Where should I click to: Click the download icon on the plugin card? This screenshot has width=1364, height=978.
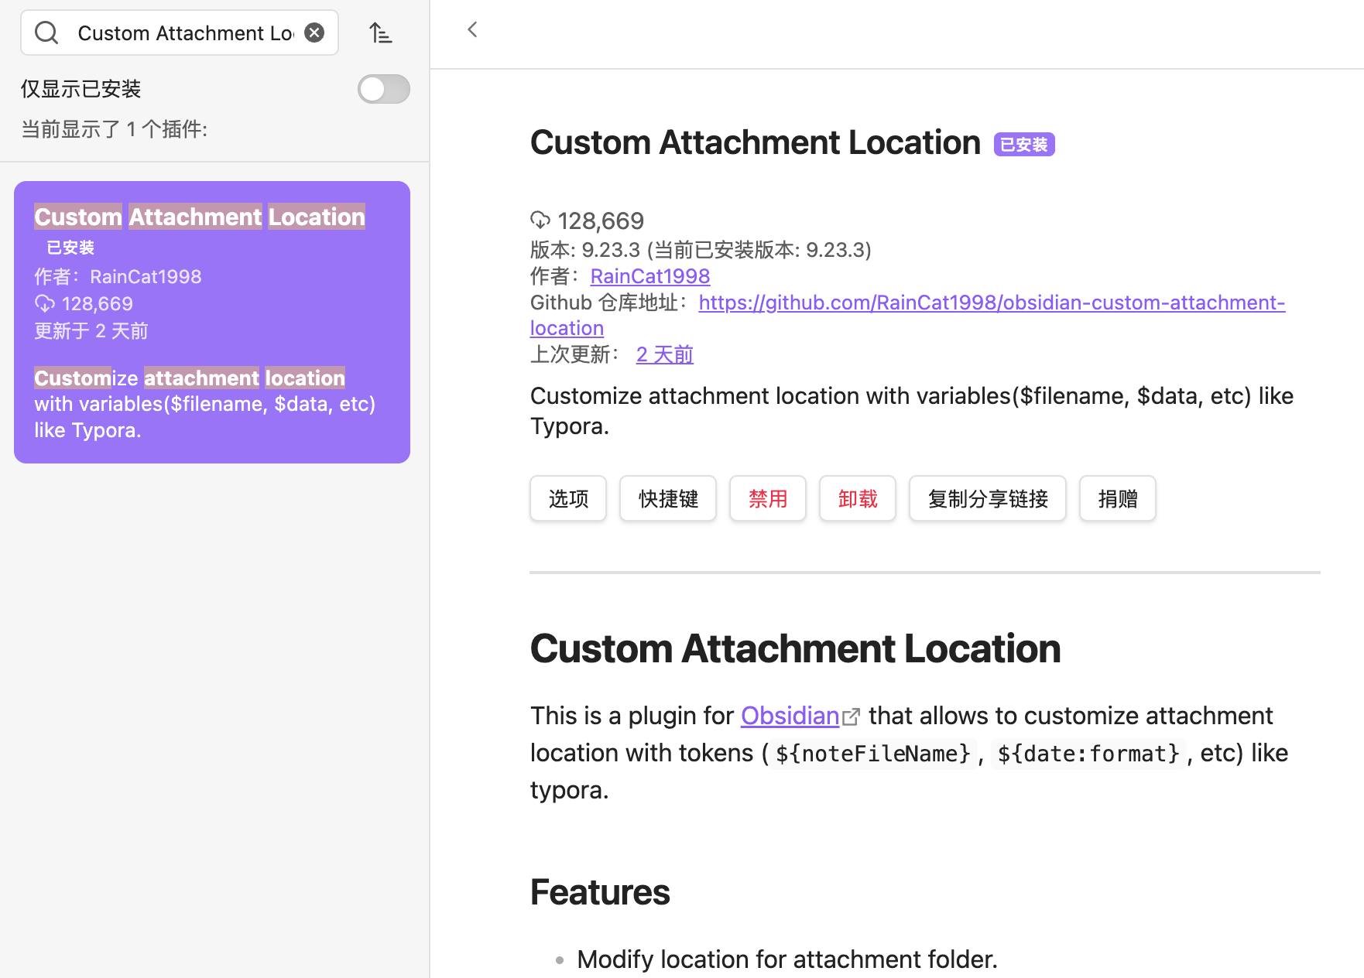pos(44,303)
